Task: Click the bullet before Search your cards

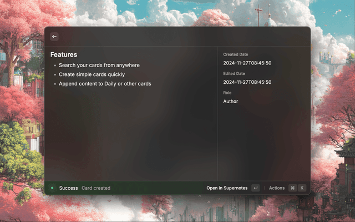Action: 55,65
